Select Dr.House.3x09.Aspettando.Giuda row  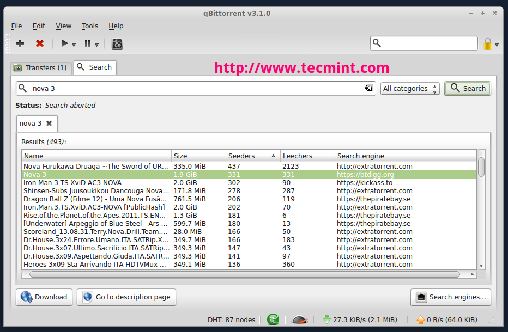click(249, 256)
